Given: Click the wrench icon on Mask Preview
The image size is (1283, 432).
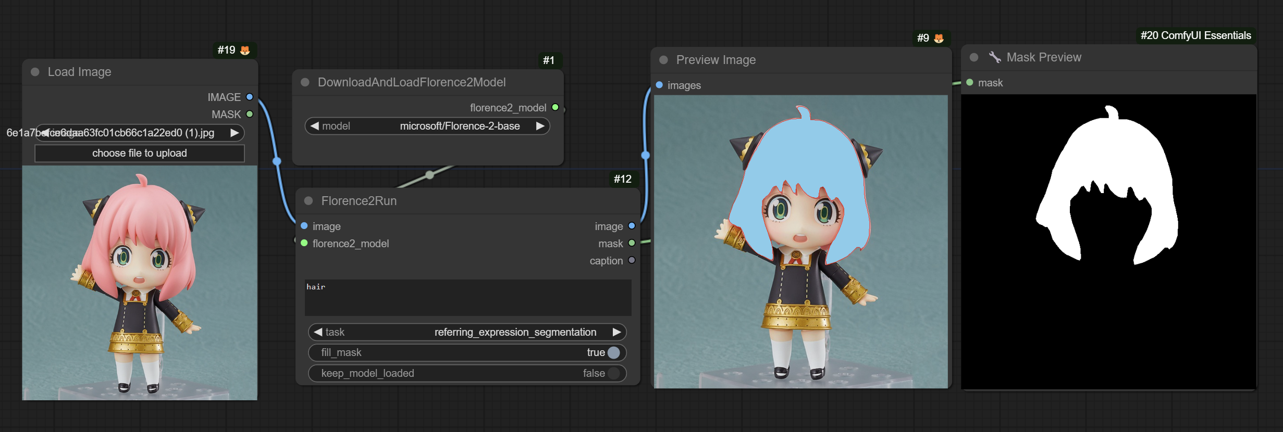Looking at the screenshot, I should 995,57.
